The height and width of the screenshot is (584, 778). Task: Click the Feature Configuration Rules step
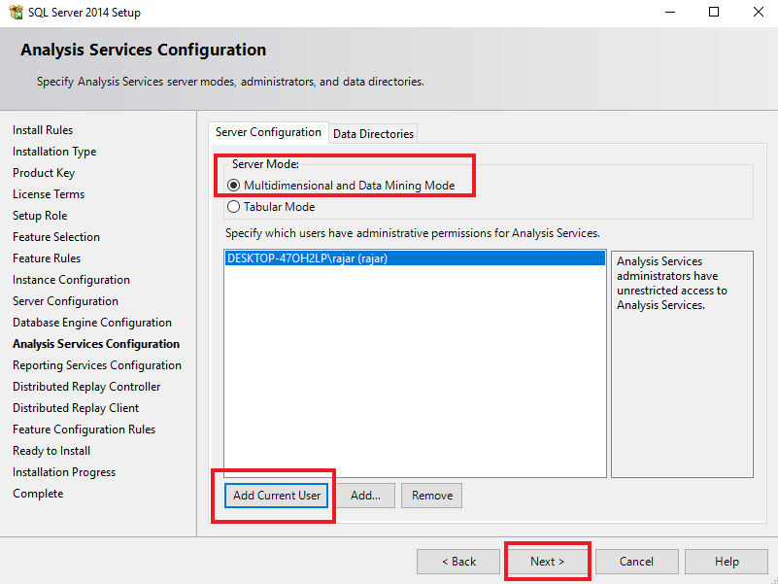(84, 429)
